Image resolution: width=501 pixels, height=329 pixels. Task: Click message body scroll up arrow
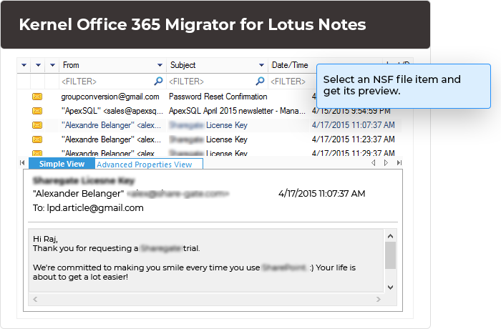[x=390, y=236]
